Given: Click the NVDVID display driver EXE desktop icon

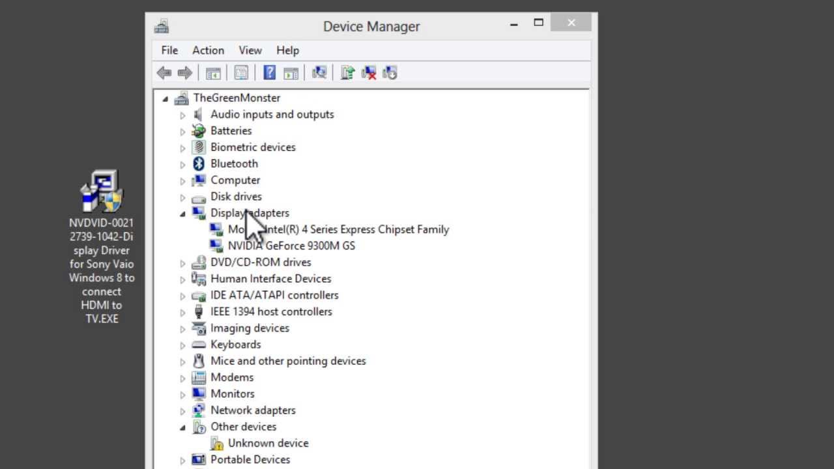Looking at the screenshot, I should tap(102, 191).
